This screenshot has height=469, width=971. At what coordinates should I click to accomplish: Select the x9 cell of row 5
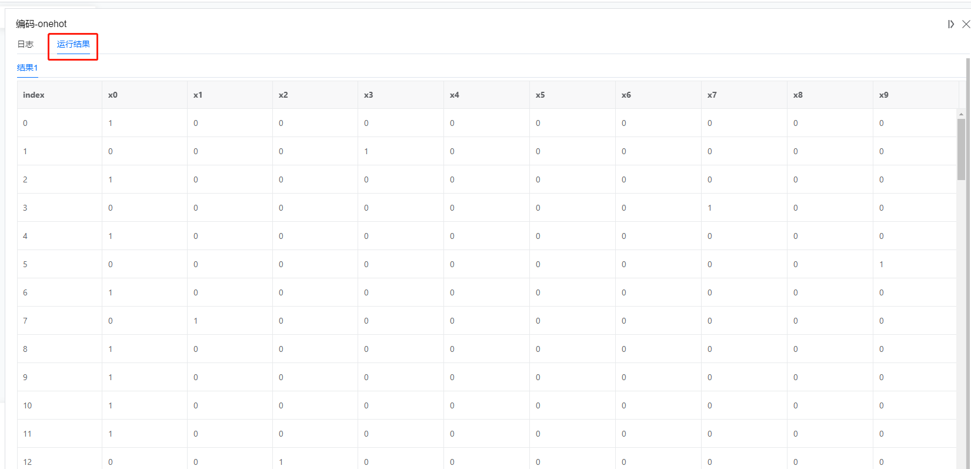point(915,264)
